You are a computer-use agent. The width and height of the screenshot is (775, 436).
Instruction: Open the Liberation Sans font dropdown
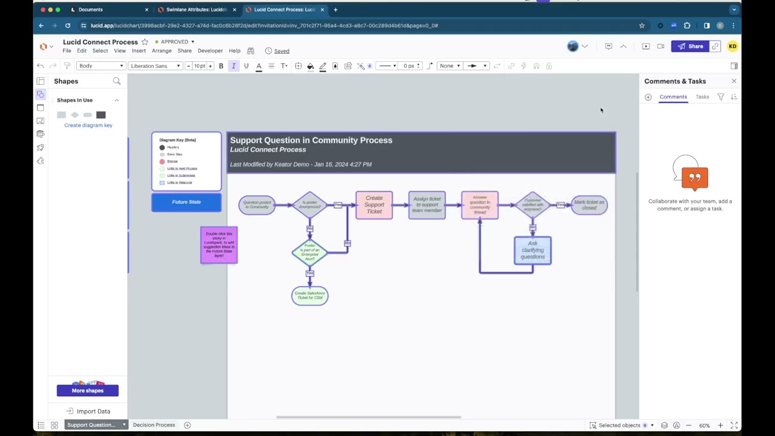pos(155,66)
